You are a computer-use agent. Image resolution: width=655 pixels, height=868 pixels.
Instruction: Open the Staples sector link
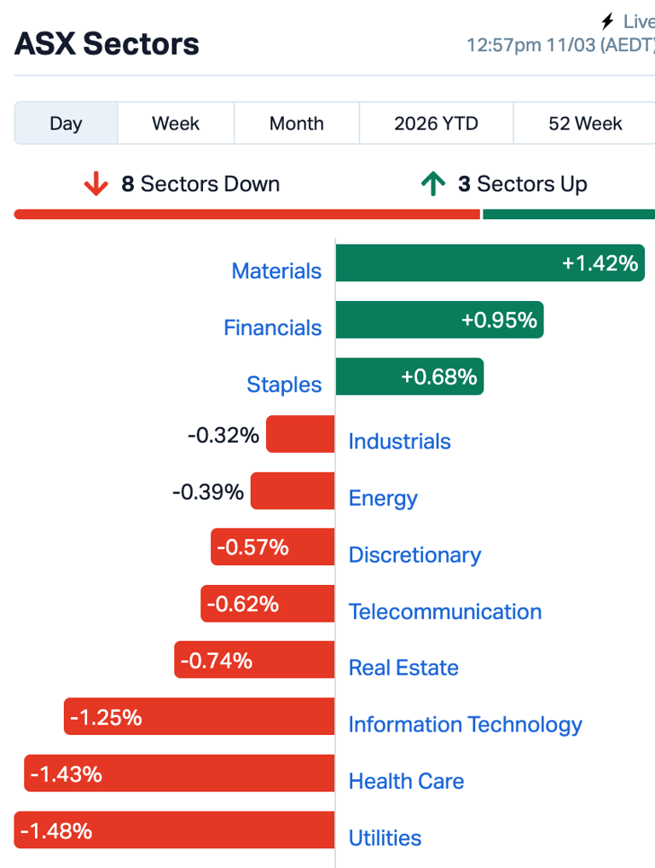pyautogui.click(x=284, y=385)
